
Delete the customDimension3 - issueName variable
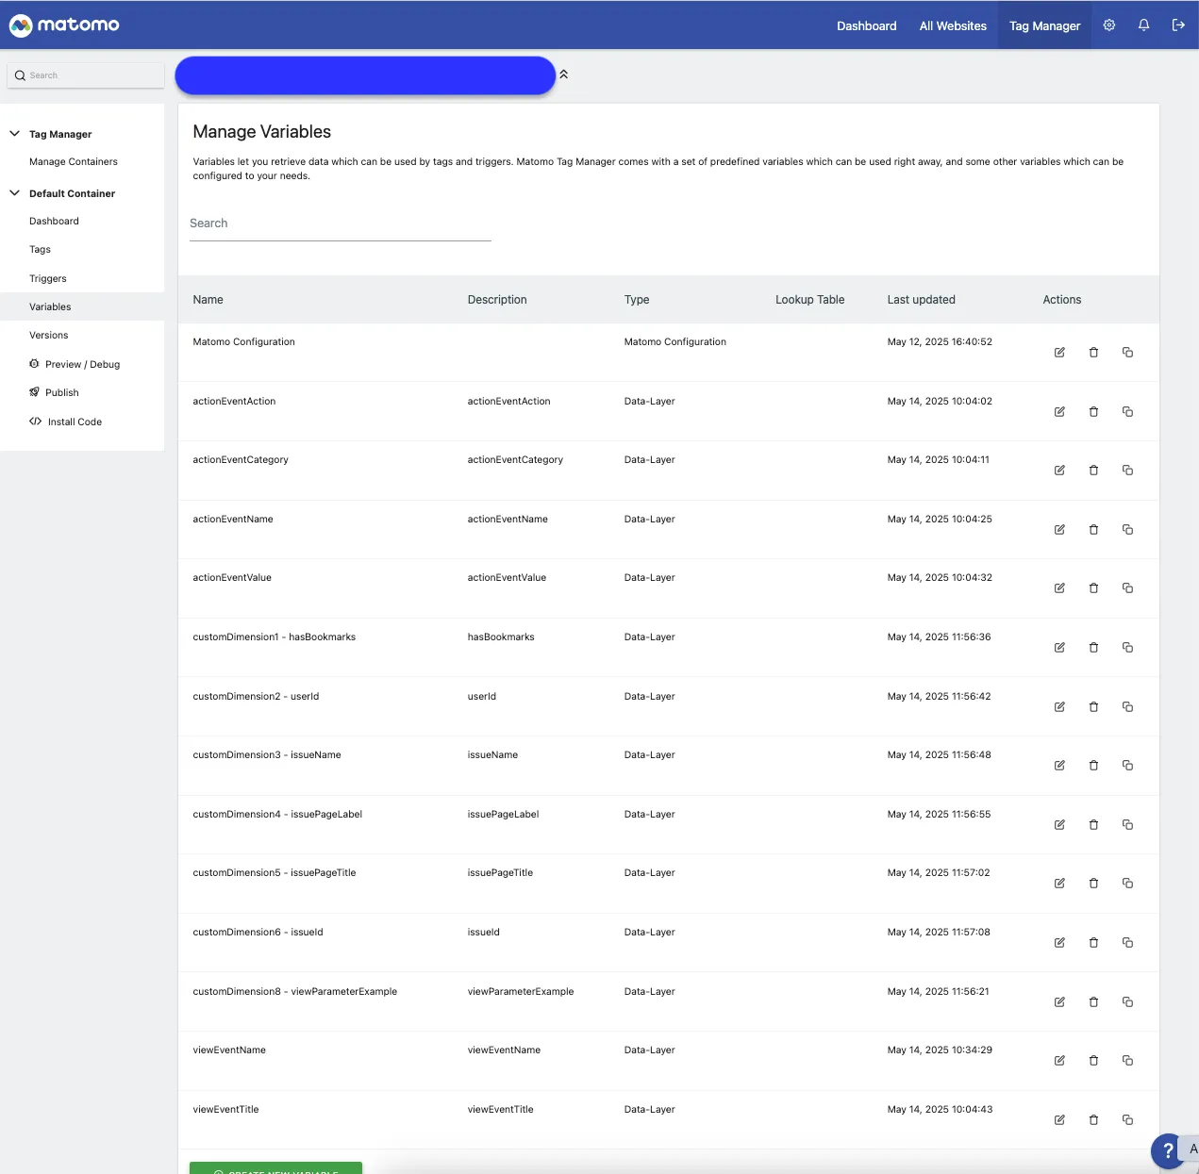click(x=1093, y=766)
